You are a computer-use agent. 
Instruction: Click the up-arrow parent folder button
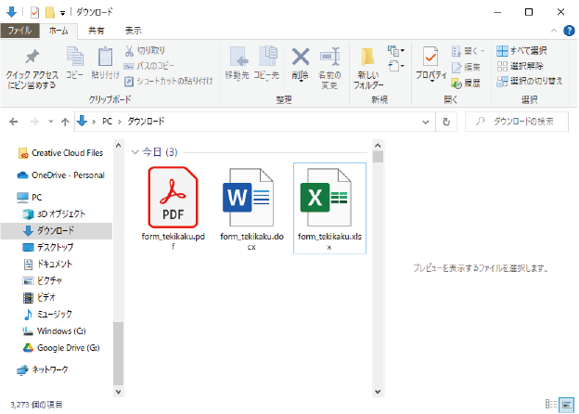65,121
